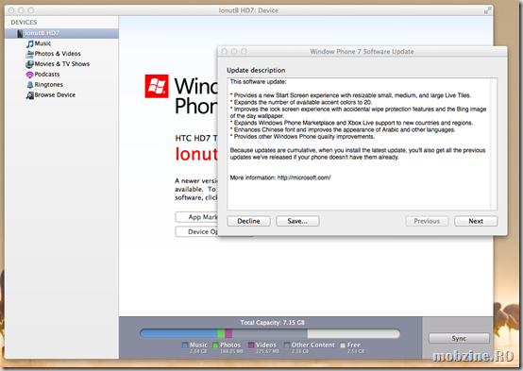Click the purple Podcasts icon

[29, 75]
